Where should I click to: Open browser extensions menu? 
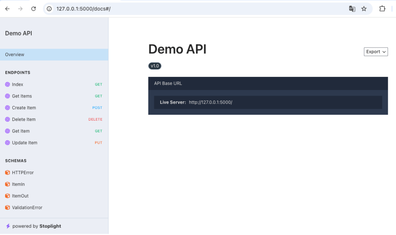pos(382,9)
